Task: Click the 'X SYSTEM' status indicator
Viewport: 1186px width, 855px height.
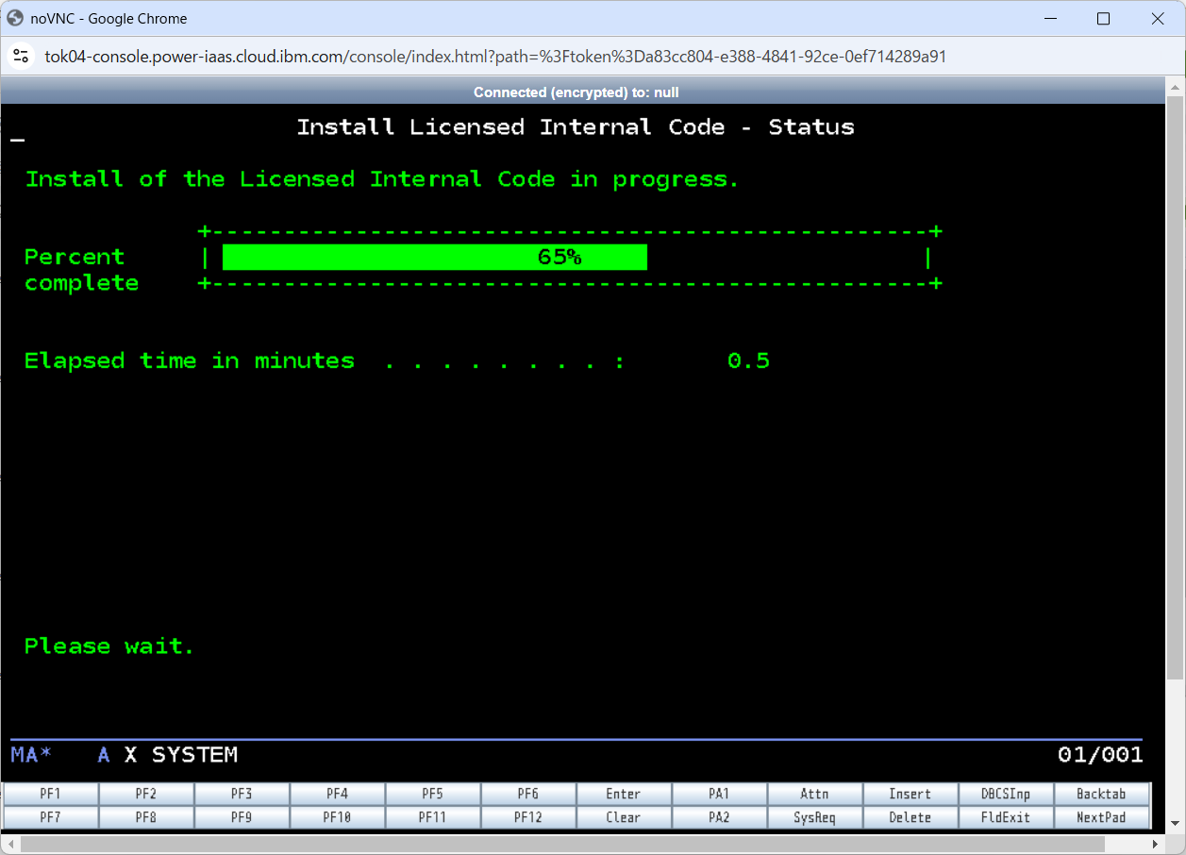Action: click(181, 755)
